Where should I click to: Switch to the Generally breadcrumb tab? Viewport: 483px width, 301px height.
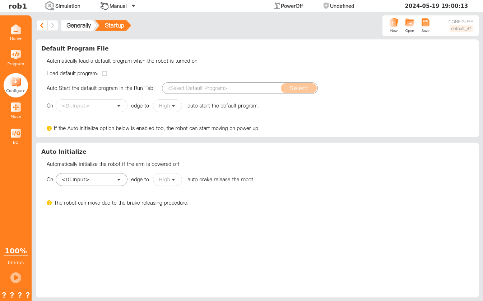coord(78,25)
